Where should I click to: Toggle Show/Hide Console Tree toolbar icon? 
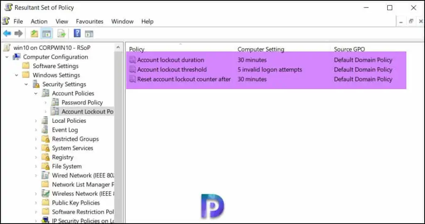(46, 34)
